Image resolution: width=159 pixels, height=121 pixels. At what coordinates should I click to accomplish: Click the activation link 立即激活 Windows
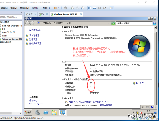101,102
